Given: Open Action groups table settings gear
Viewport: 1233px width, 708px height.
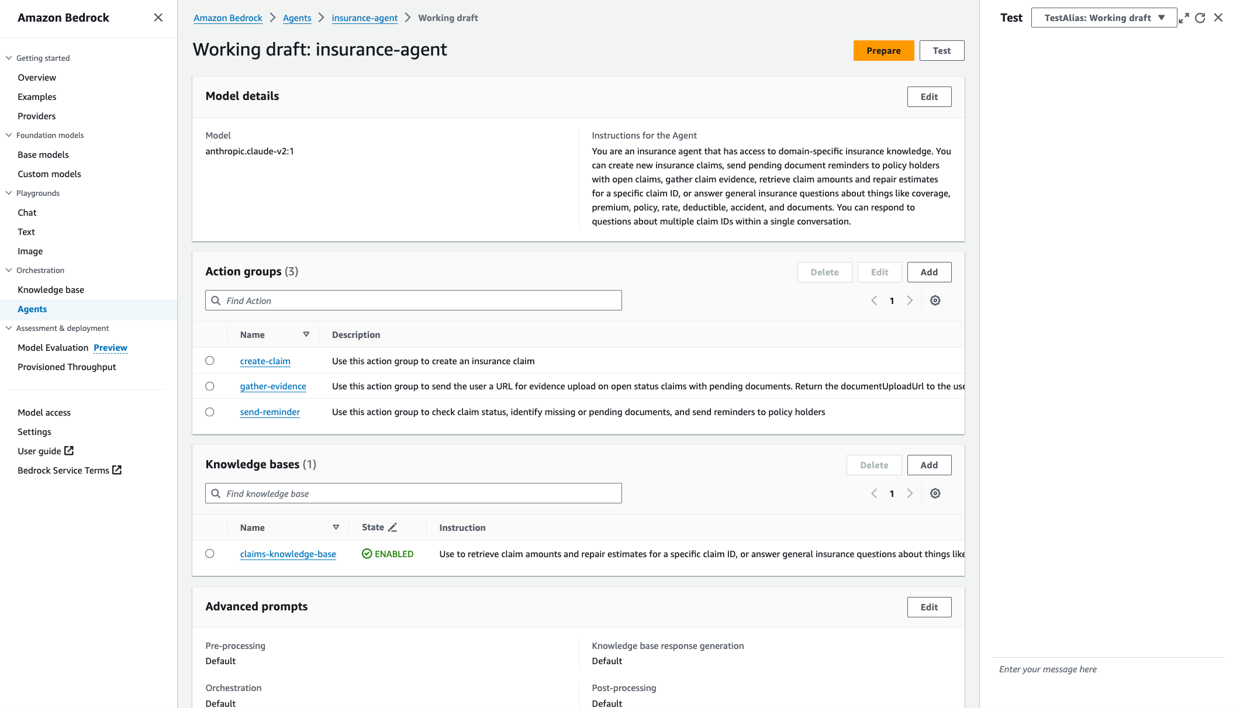Looking at the screenshot, I should (935, 300).
